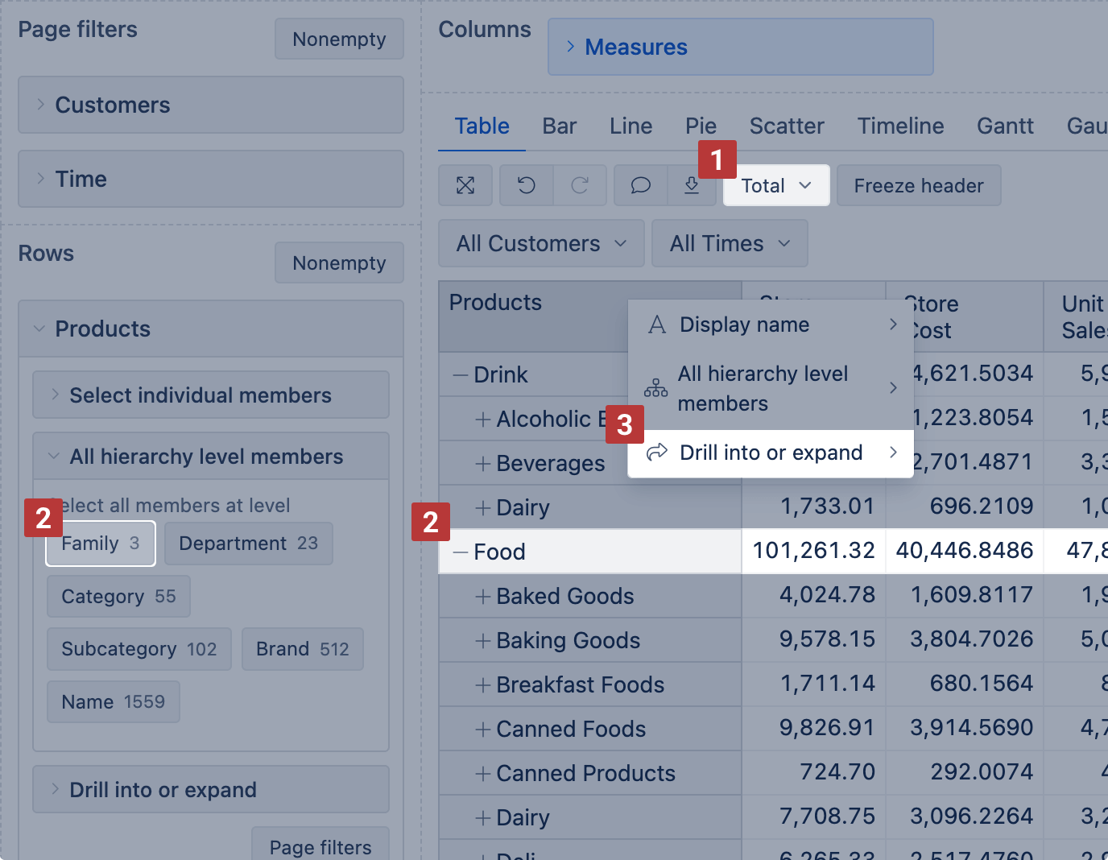Viewport: 1108px width, 860px height.
Task: Open the All Times dropdown
Action: coord(730,244)
